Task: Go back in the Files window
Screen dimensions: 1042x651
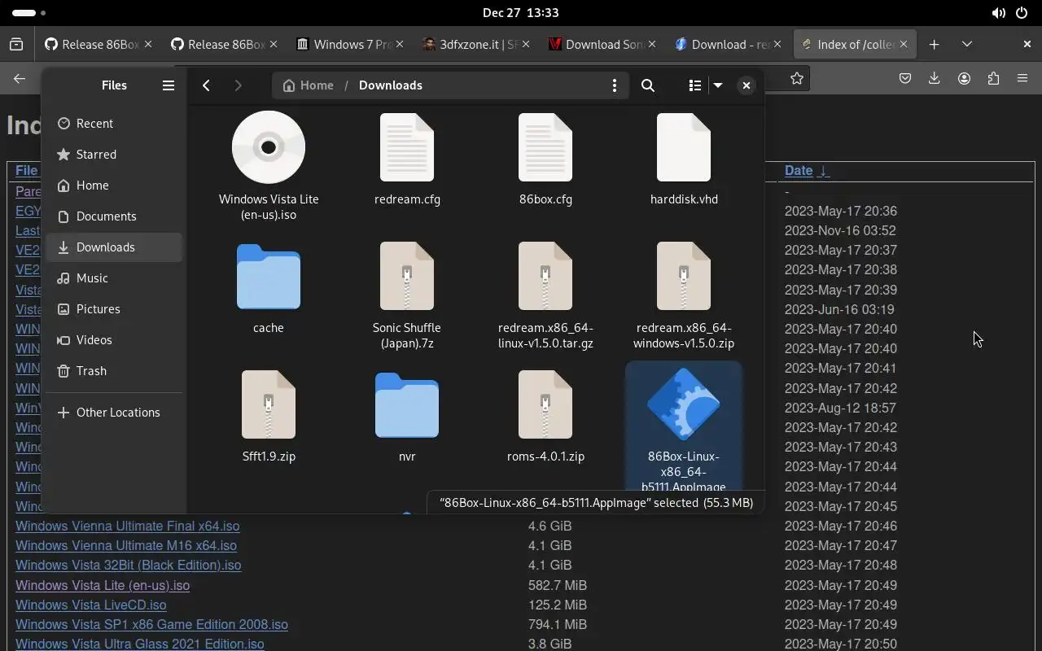Action: pos(207,85)
